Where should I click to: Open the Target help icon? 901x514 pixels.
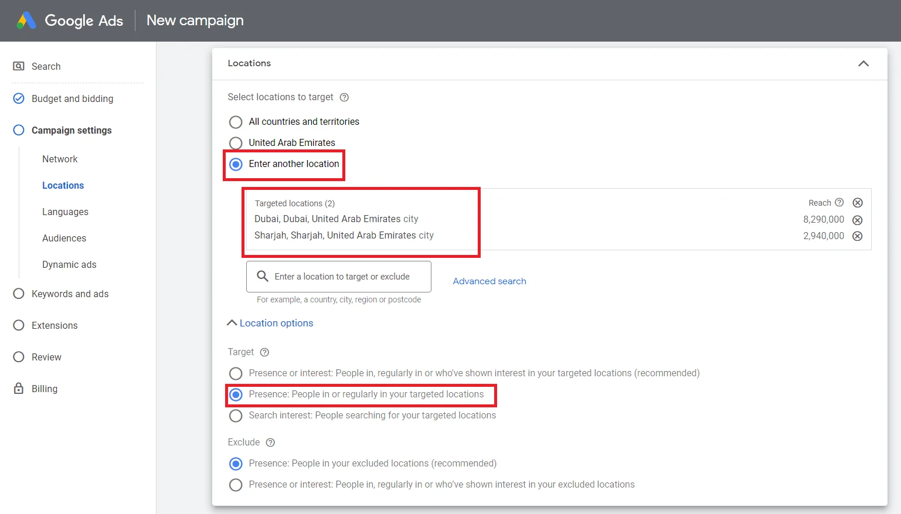point(264,352)
